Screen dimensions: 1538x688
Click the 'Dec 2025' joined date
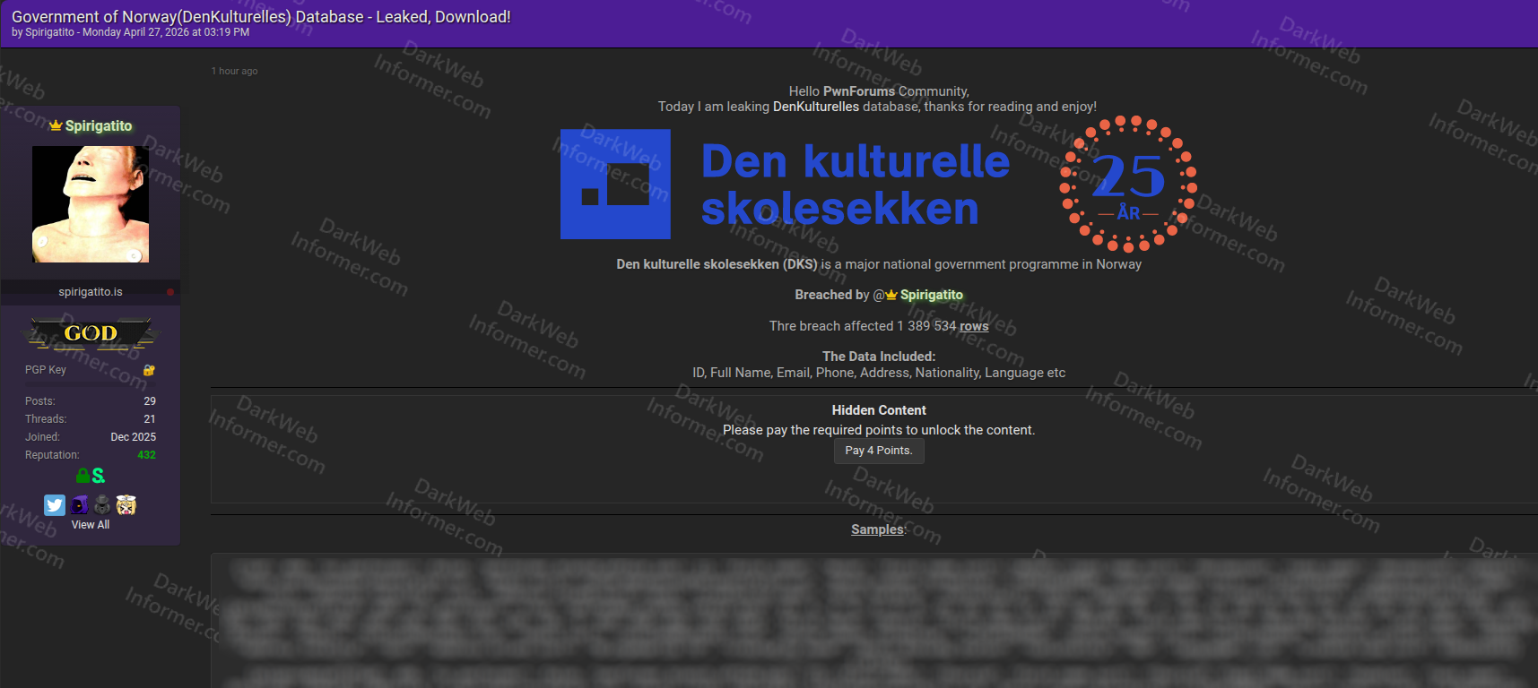tap(134, 437)
